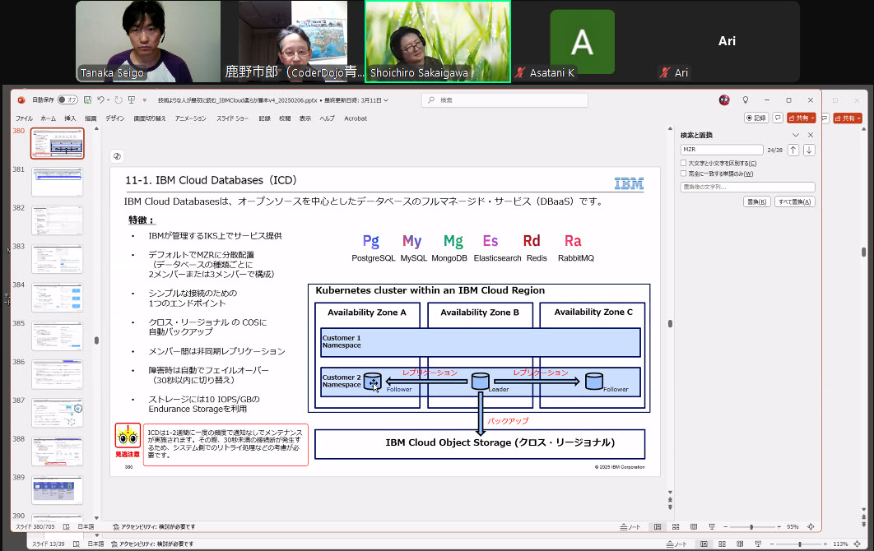Enable 完全に一致する単語のみ checkbox
This screenshot has width=874, height=551.
point(683,174)
